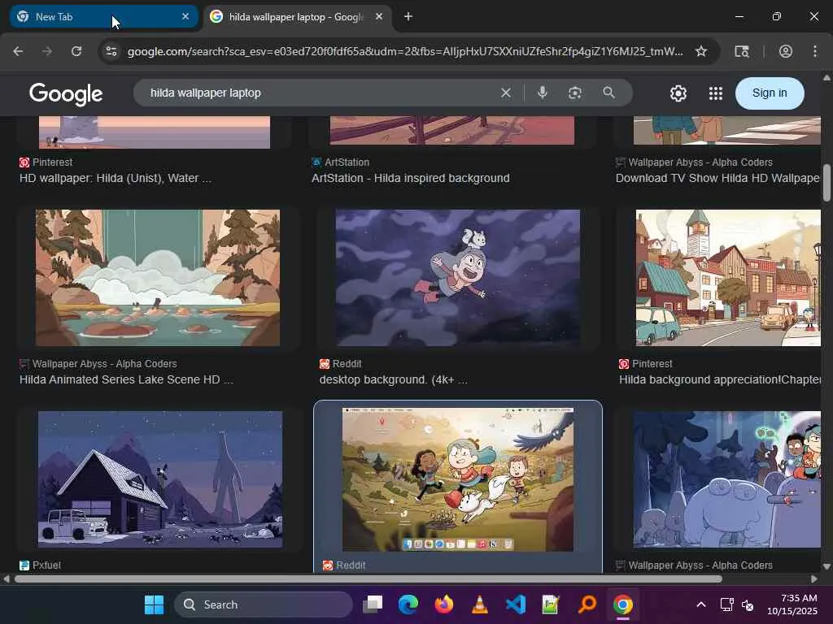Click Wallpaper Abyss source above Lake Scene
This screenshot has height=624, width=833.
point(98,364)
